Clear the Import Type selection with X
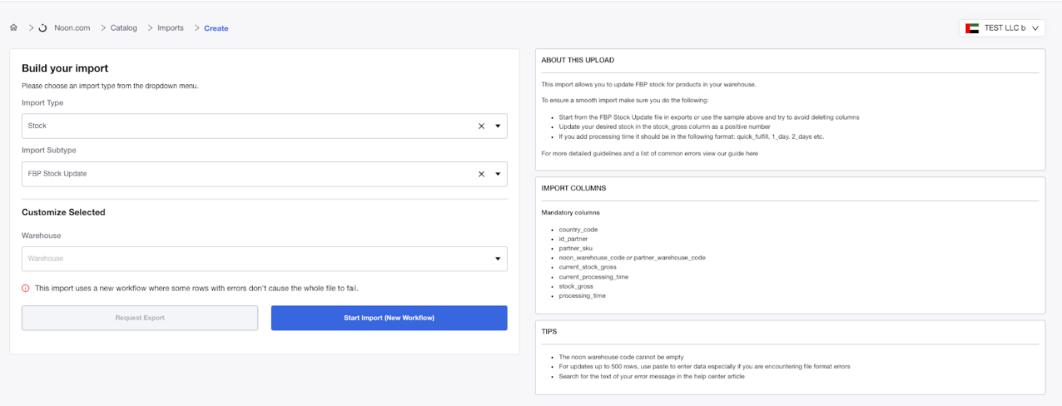Screen dimensions: 1062x406 pos(481,126)
